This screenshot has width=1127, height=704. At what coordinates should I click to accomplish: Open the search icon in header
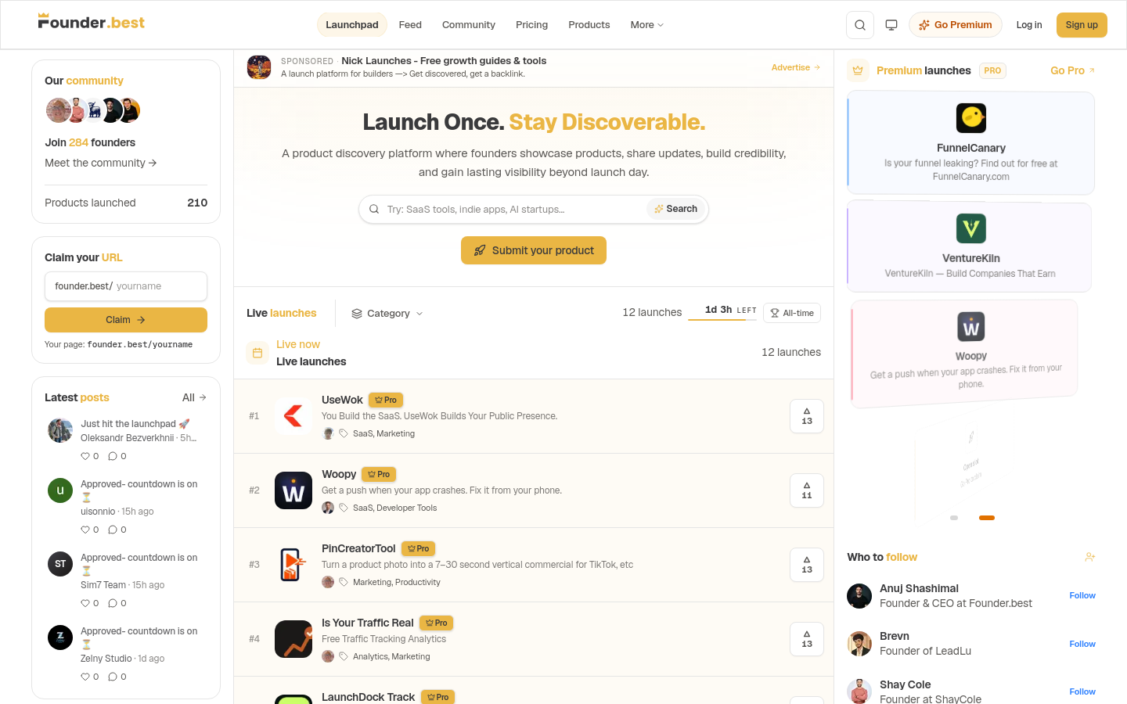[860, 25]
